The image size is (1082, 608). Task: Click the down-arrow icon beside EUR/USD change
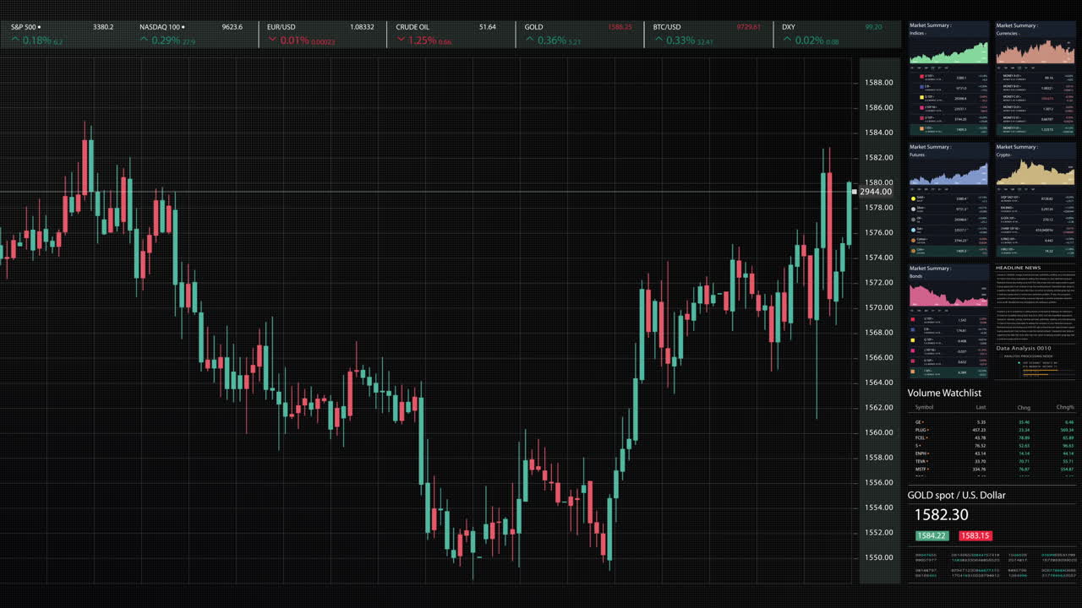tap(273, 39)
